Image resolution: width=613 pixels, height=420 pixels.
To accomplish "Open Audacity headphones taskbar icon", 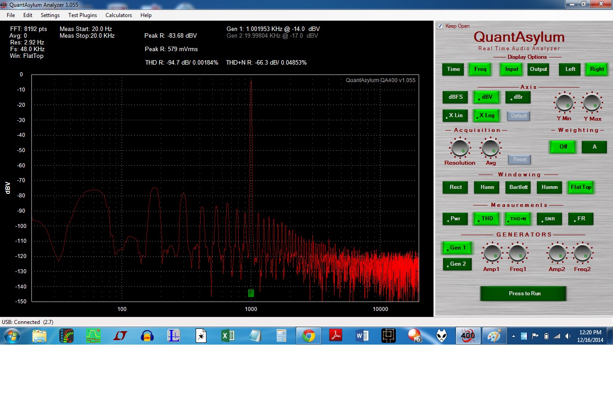I will coord(147,336).
